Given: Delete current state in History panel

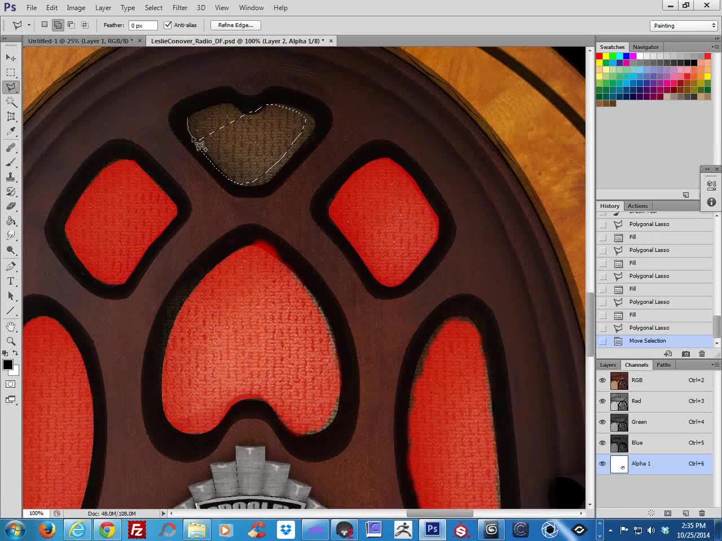Looking at the screenshot, I should (x=702, y=354).
